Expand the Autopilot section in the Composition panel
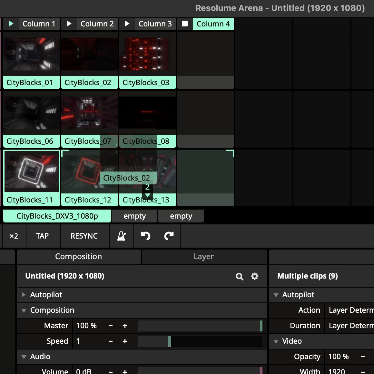Image resolution: width=374 pixels, height=374 pixels. (x=23, y=294)
